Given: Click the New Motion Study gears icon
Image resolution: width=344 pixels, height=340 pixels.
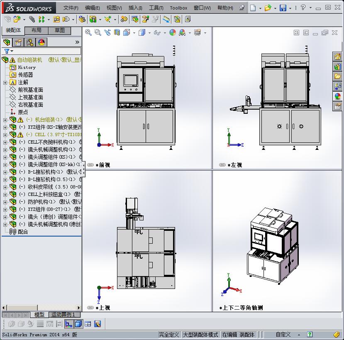Looking at the screenshot, I should pyautogui.click(x=124, y=20).
